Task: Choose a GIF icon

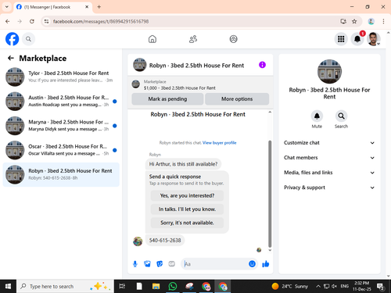Action: (x=171, y=264)
